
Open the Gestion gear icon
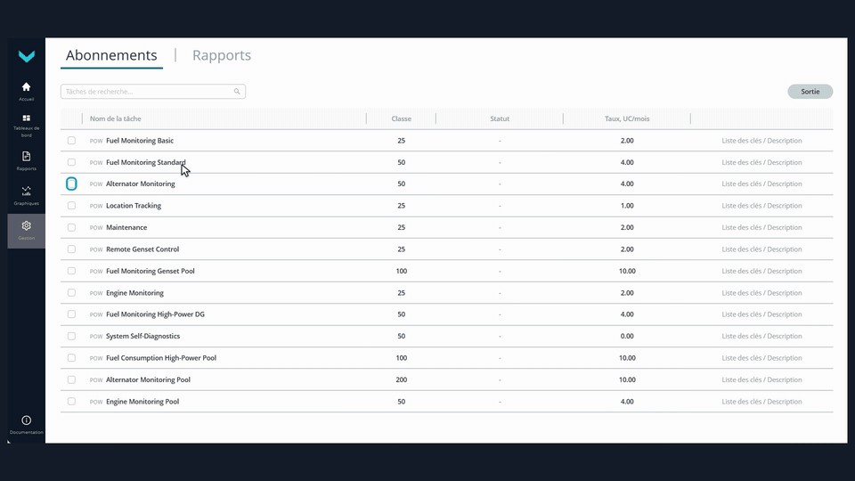point(26,225)
